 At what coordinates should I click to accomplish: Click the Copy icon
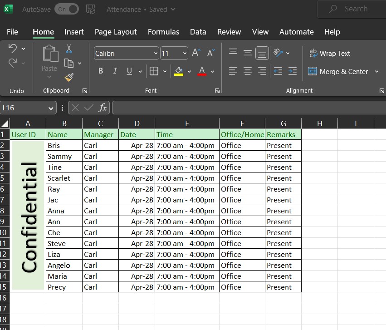click(x=69, y=63)
